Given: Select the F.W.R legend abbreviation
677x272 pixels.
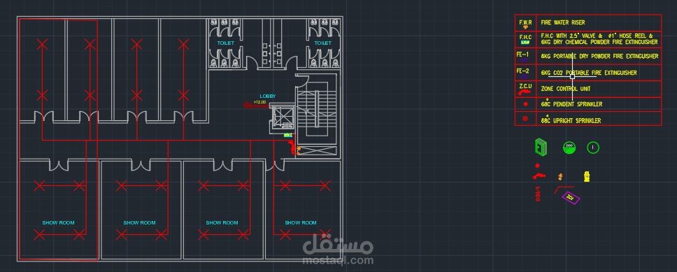Looking at the screenshot, I should pos(525,22).
